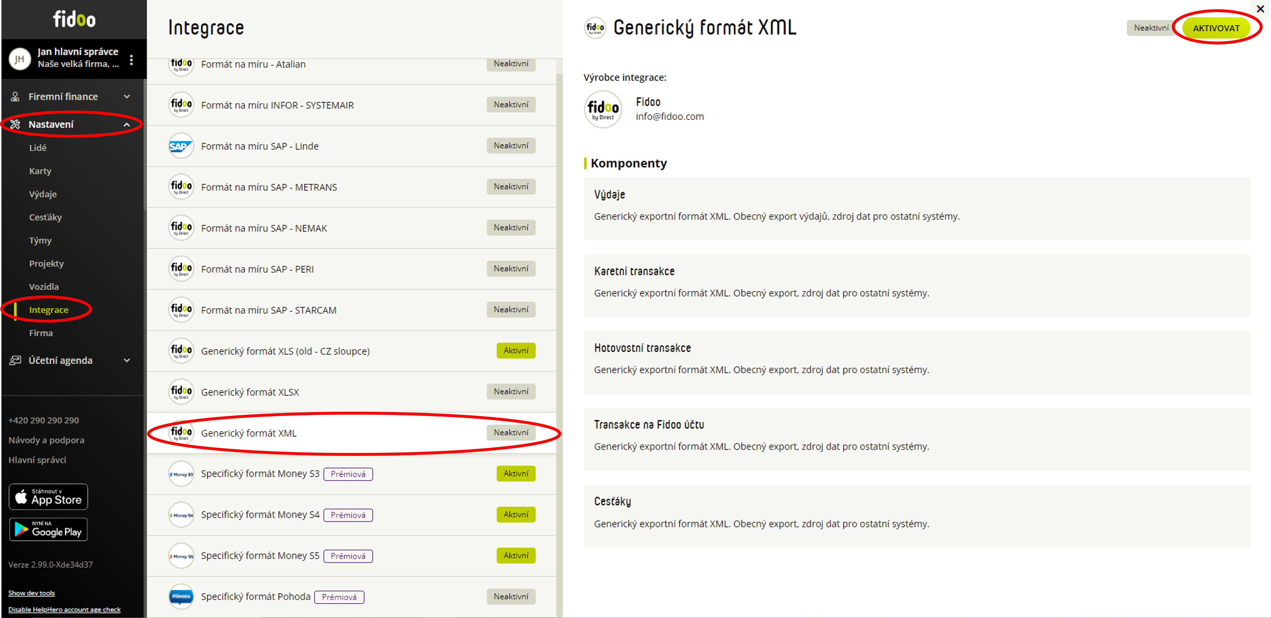
Task: Expand the Firemní finance section chevron
Action: (127, 97)
